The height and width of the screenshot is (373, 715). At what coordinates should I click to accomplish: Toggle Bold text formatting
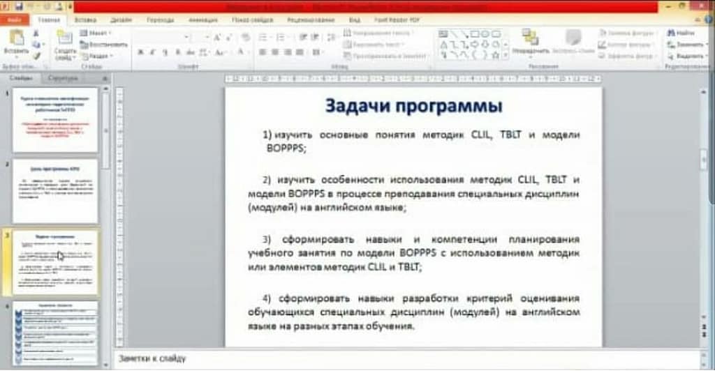click(x=140, y=52)
